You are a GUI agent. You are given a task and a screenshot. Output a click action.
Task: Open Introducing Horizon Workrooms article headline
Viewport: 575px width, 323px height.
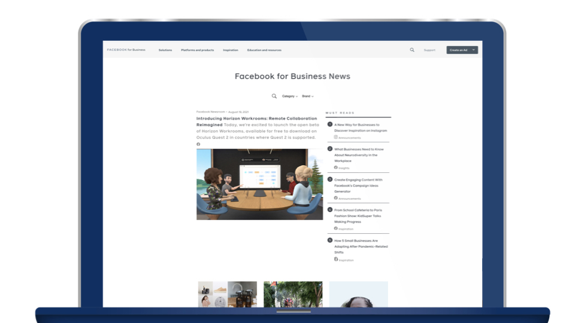pos(257,121)
